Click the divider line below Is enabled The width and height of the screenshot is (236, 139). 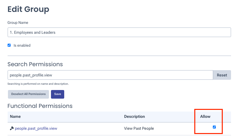pos(119,56)
